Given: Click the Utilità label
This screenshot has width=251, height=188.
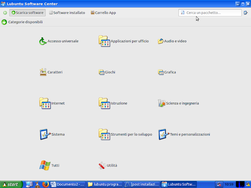Looking at the screenshot, I should pyautogui.click(x=112, y=165).
